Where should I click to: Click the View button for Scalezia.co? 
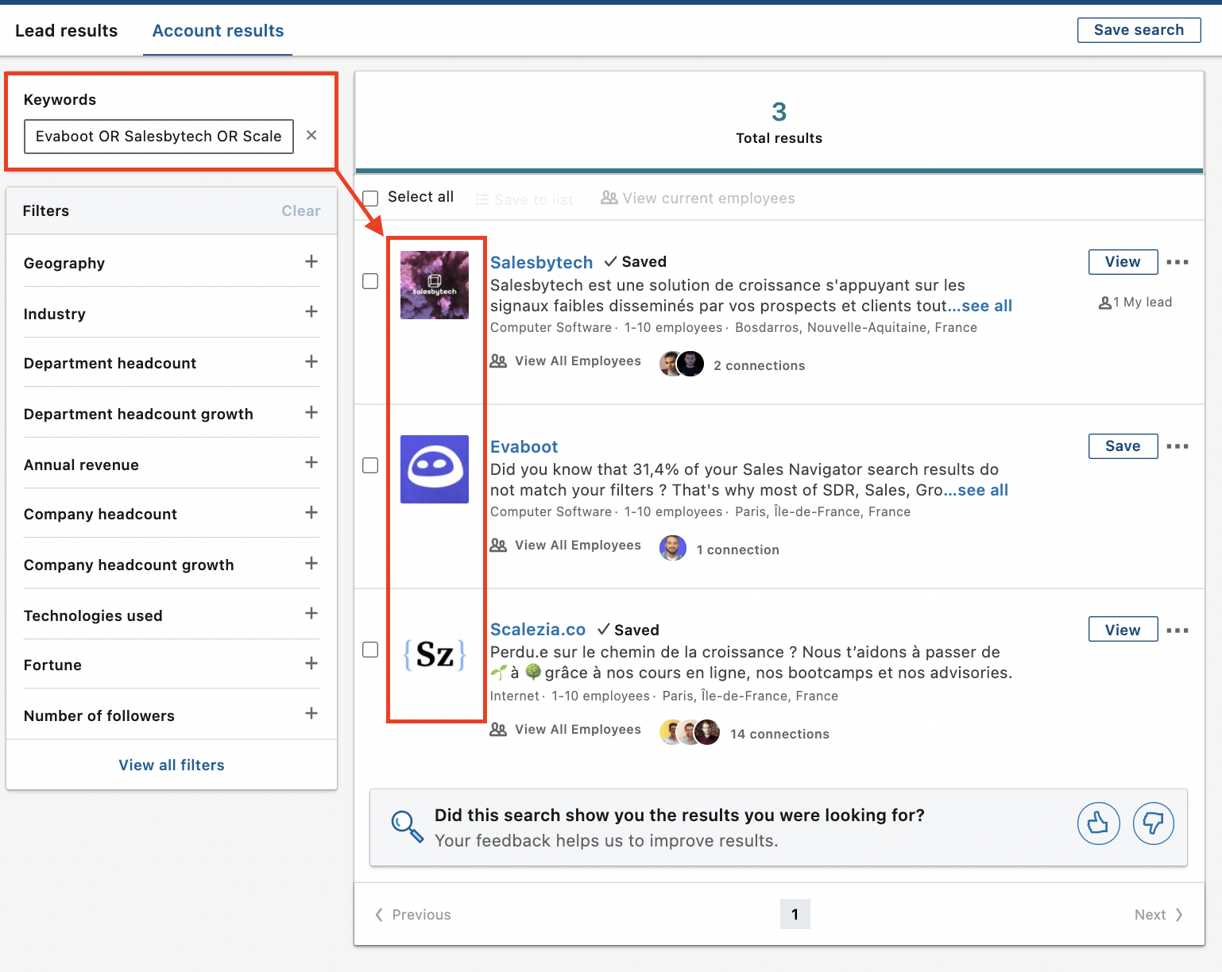pyautogui.click(x=1123, y=630)
